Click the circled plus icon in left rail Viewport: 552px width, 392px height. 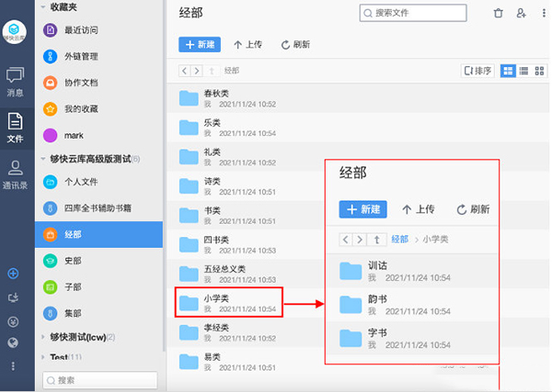pyautogui.click(x=13, y=274)
